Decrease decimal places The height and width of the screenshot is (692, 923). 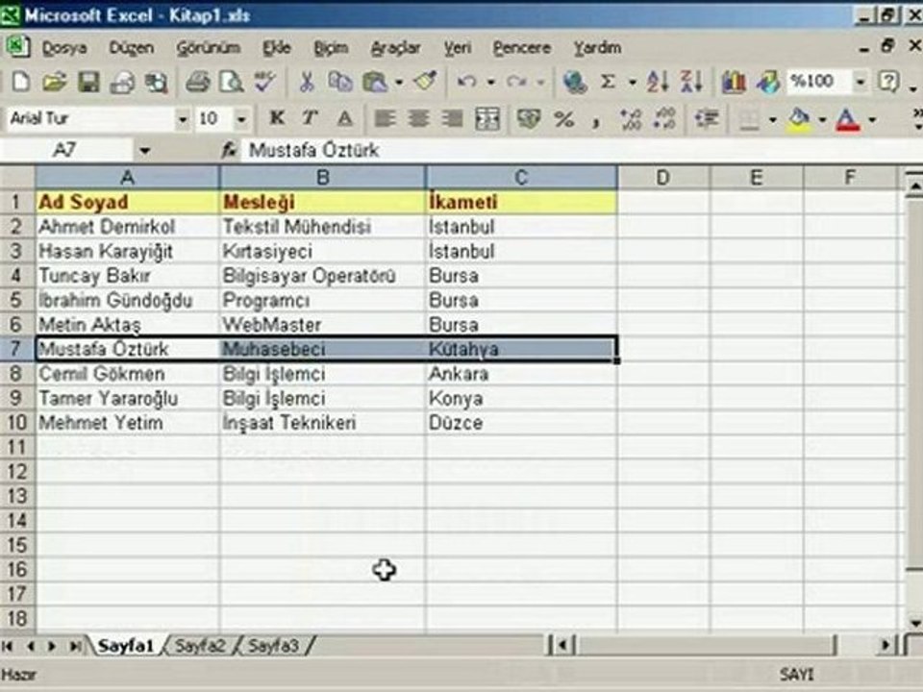664,119
